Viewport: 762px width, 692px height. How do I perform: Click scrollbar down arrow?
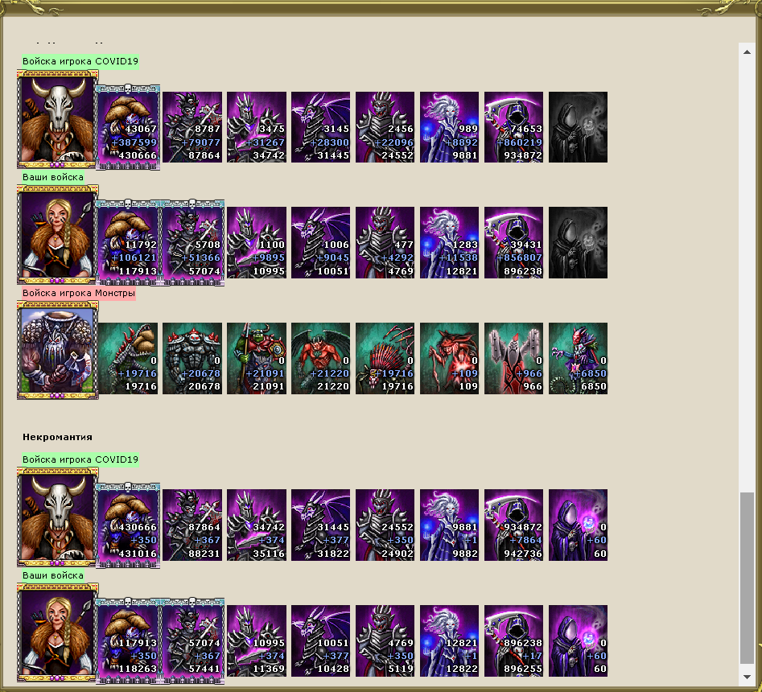(x=747, y=677)
